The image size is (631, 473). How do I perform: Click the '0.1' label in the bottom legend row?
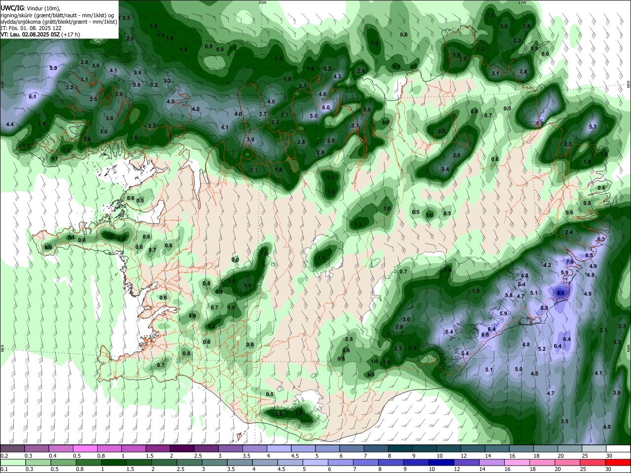[4, 469]
